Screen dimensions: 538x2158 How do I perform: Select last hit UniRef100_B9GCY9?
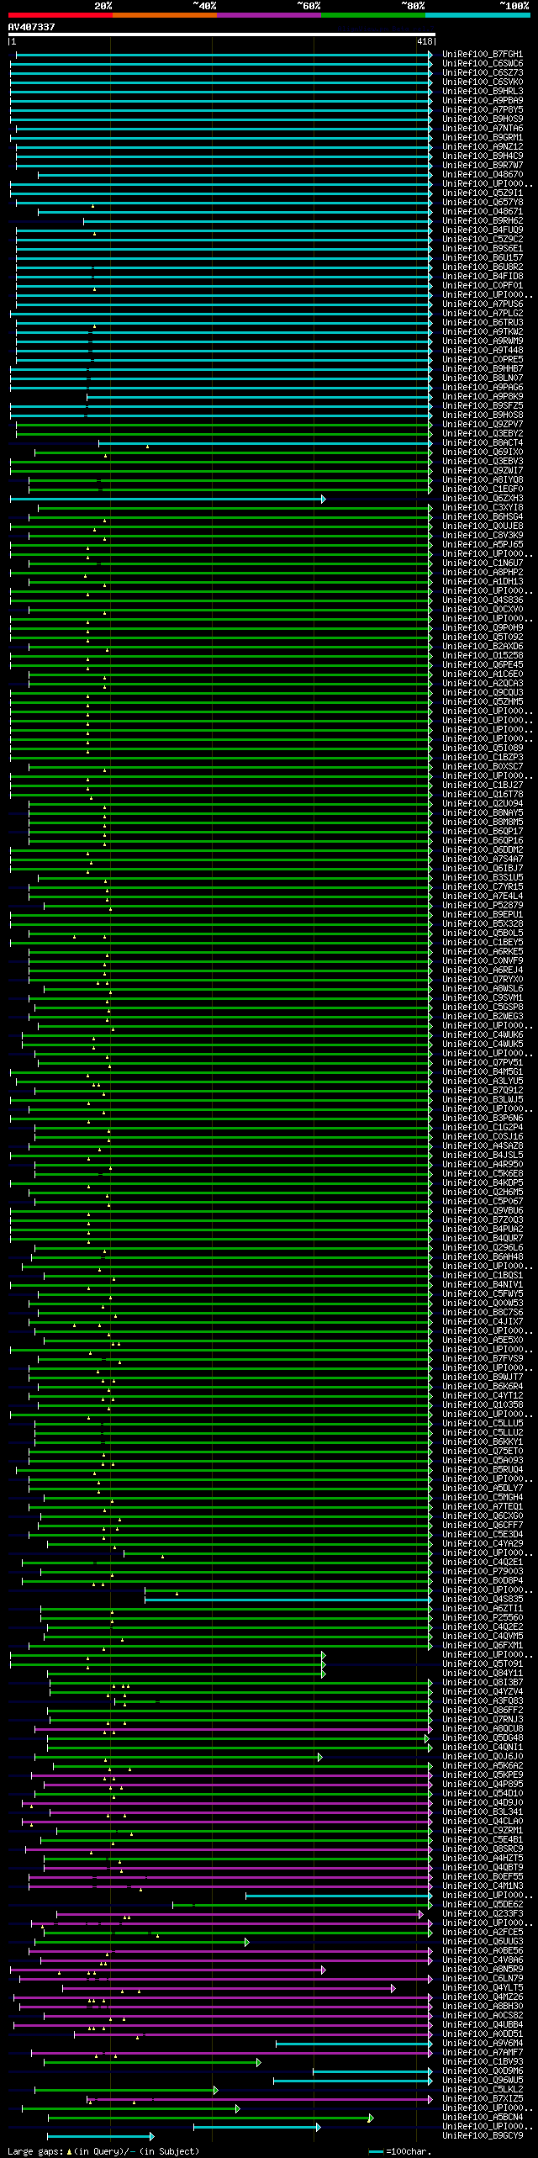point(483,2136)
